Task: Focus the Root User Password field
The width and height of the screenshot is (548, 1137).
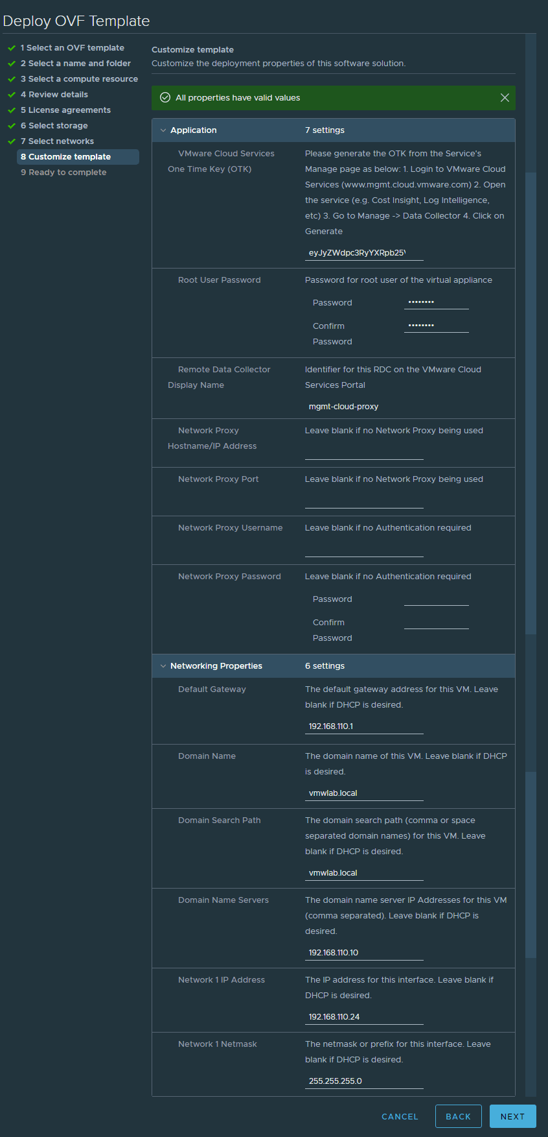Action: pos(436,302)
